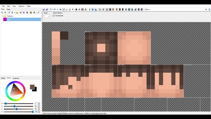
Task: Open the Steve model dropdown
Action: click(x=148, y=10)
